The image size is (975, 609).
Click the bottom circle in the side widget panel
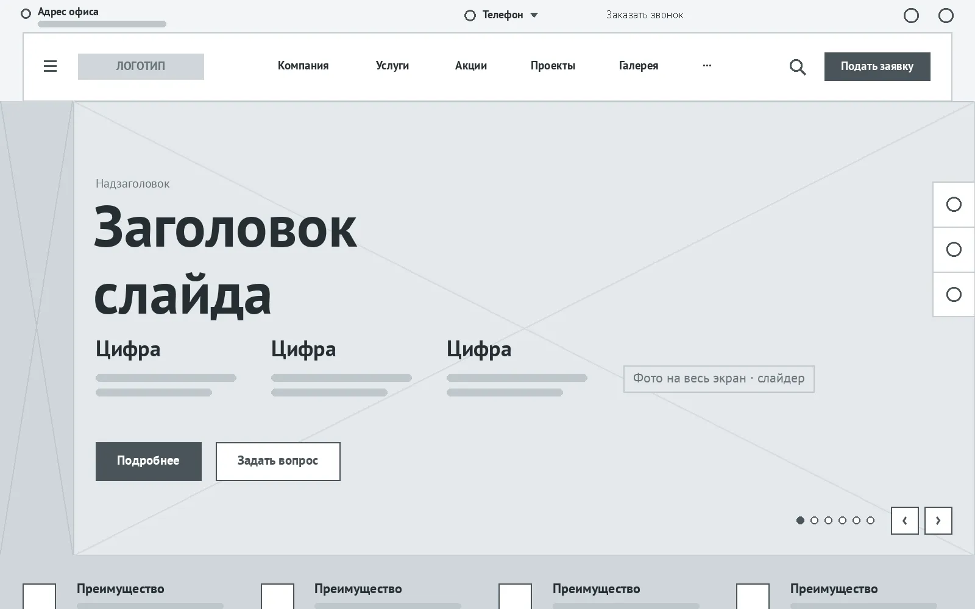coord(954,294)
